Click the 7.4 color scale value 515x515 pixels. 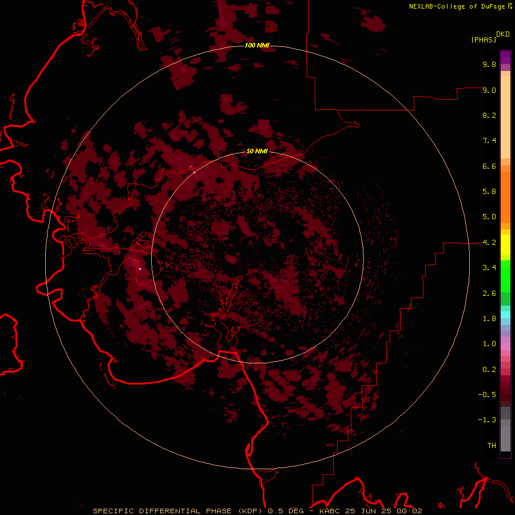pos(489,141)
